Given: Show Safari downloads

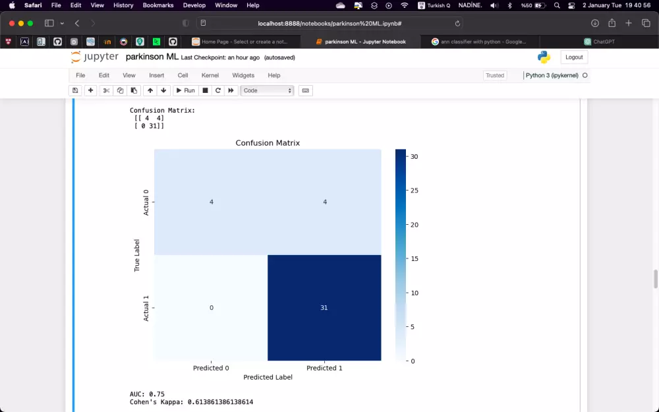Looking at the screenshot, I should (x=594, y=24).
